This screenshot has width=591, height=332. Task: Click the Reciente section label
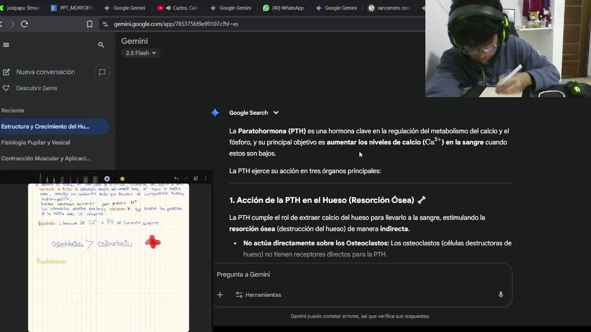coord(12,110)
